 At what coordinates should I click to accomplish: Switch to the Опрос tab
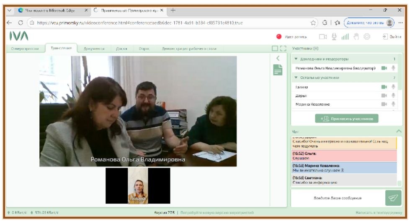click(144, 49)
